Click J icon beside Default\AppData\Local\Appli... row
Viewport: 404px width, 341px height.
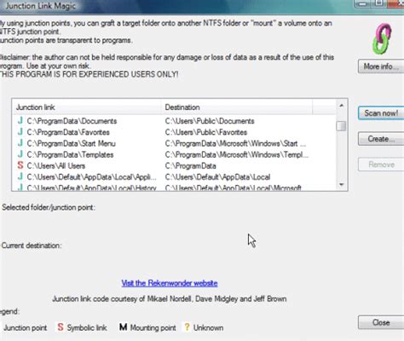coord(20,176)
